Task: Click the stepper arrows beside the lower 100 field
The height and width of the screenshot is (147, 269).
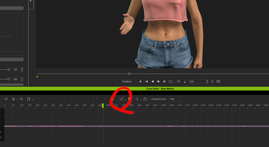Action: pyautogui.click(x=22, y=79)
